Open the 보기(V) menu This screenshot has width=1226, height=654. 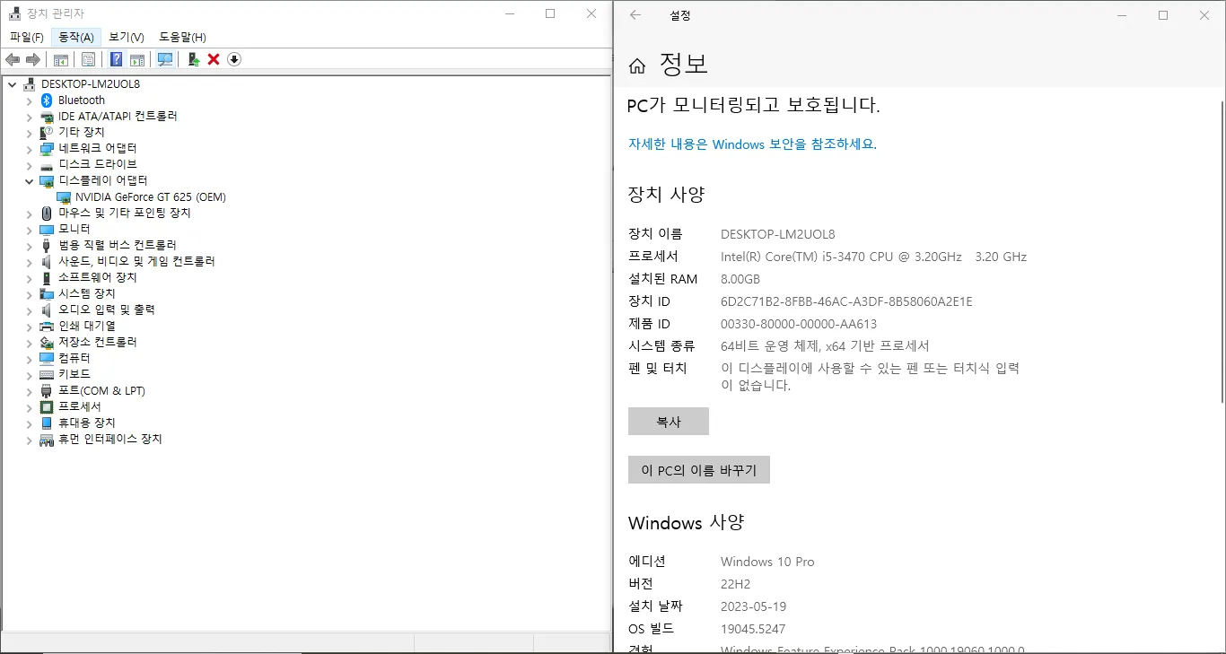[127, 37]
